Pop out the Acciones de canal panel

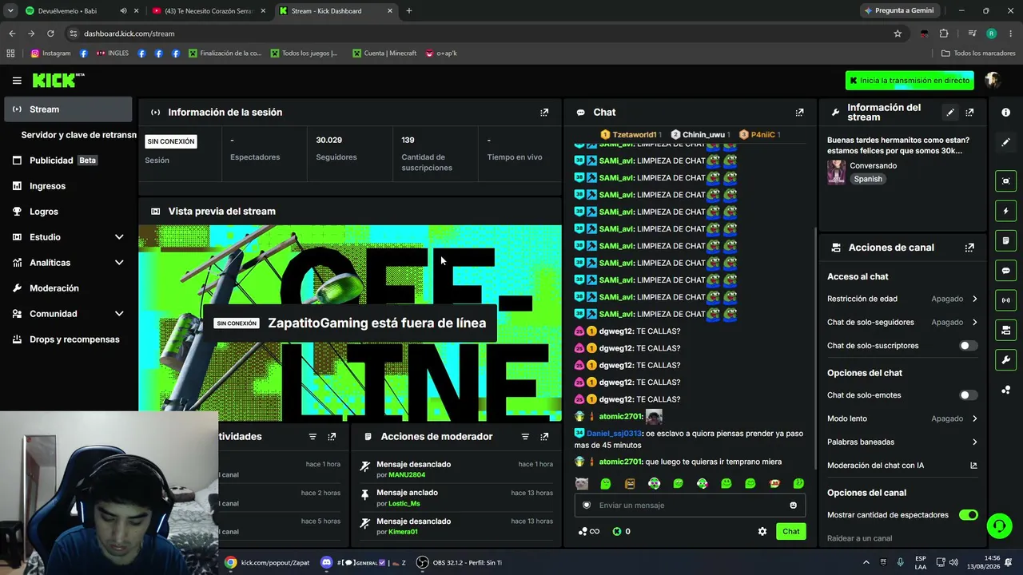(969, 248)
